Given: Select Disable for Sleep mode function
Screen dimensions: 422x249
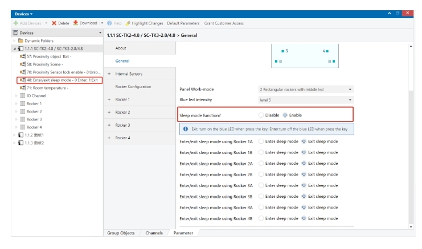Looking at the screenshot, I should [261, 115].
